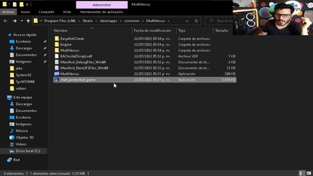
Task: Open the jake folder in sidebar
Action: (19, 68)
